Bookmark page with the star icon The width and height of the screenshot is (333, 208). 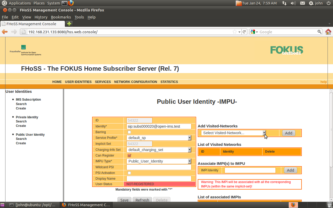(235, 32)
